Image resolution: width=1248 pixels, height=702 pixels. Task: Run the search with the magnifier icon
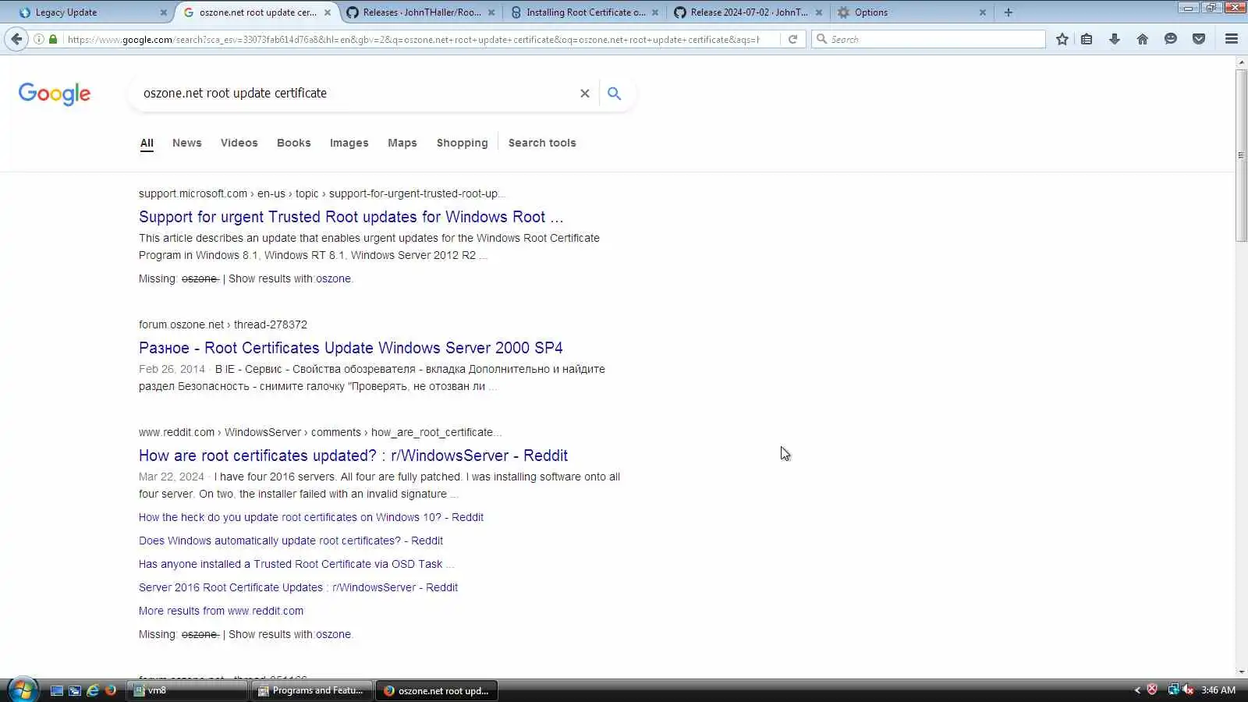(615, 94)
